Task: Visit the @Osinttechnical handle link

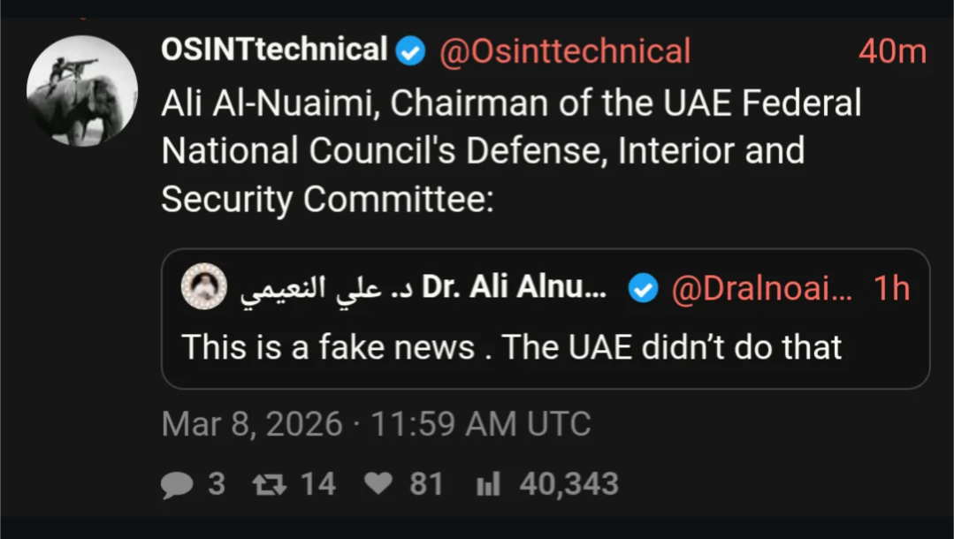Action: [565, 51]
